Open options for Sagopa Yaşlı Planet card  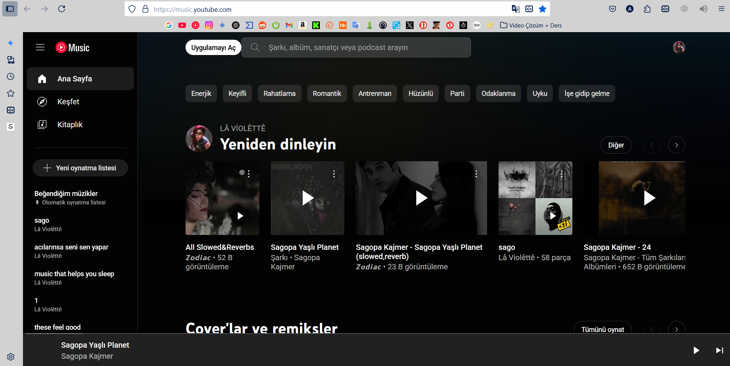coord(334,174)
